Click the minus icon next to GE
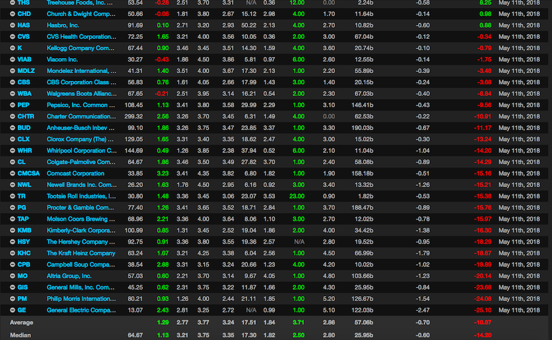Screen dimensions: 552x340 coord(13,310)
